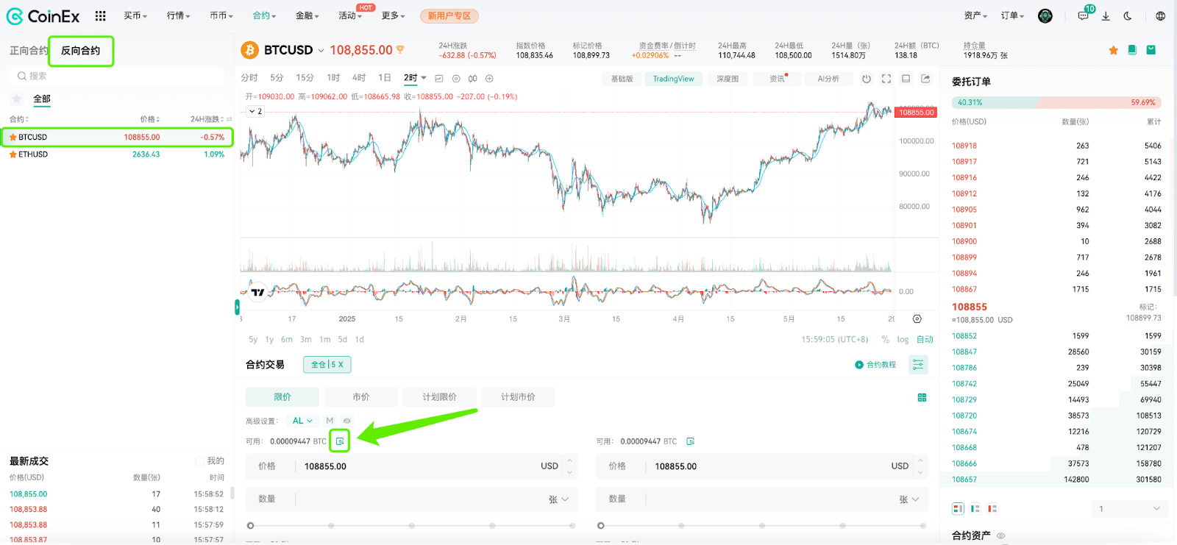Expand the 订单 dropdown menu
This screenshot has width=1177, height=545.
tap(1012, 15)
